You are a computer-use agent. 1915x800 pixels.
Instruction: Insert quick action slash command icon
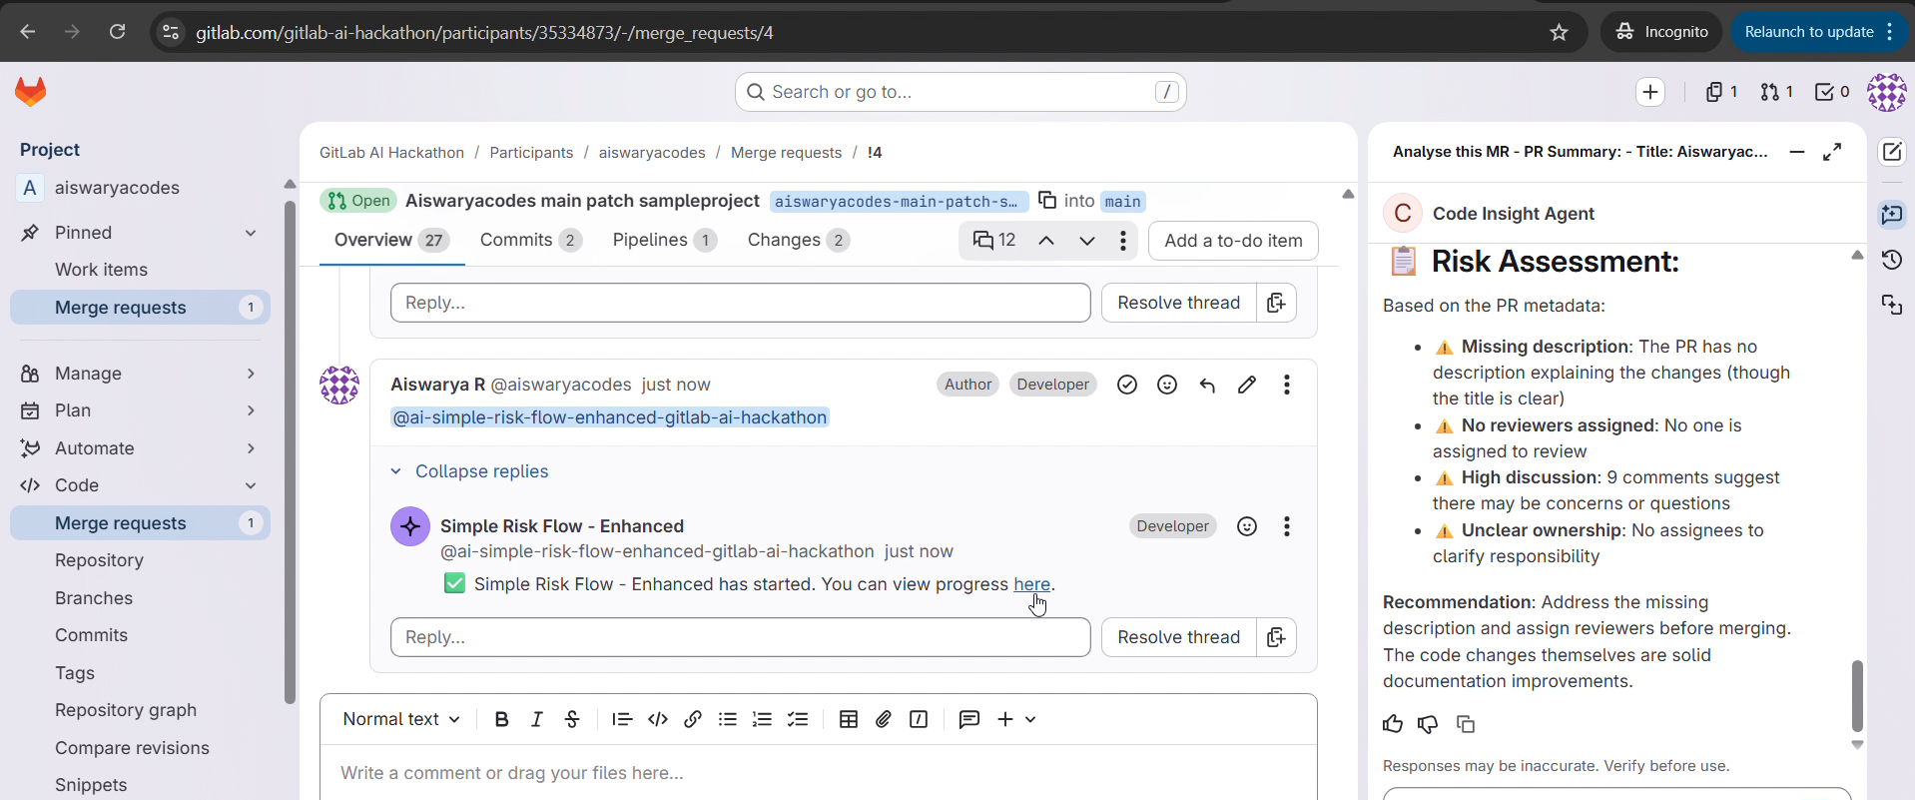click(919, 719)
